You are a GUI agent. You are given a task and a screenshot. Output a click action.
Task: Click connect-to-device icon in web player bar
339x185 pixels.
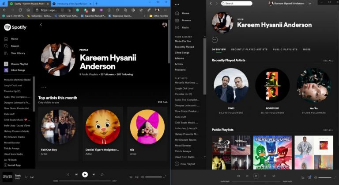[x=137, y=177]
